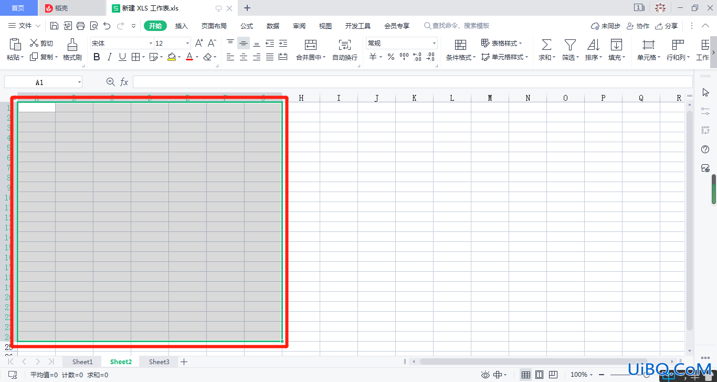Click the zoom out minus on zoom slider

coord(602,375)
